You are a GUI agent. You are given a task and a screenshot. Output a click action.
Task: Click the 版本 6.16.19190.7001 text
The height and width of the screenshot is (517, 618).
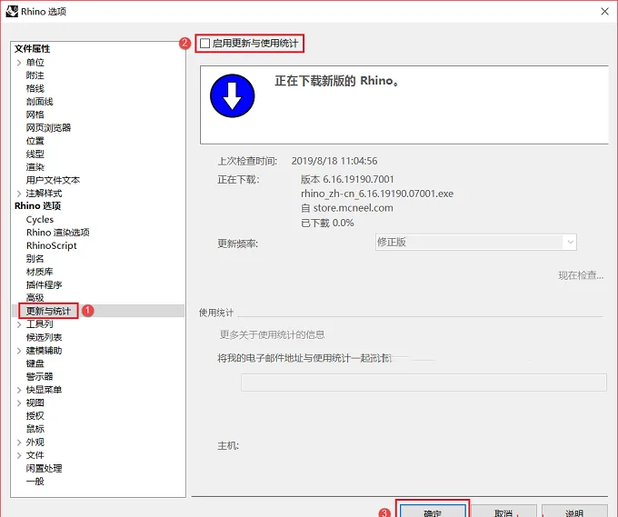pyautogui.click(x=347, y=179)
